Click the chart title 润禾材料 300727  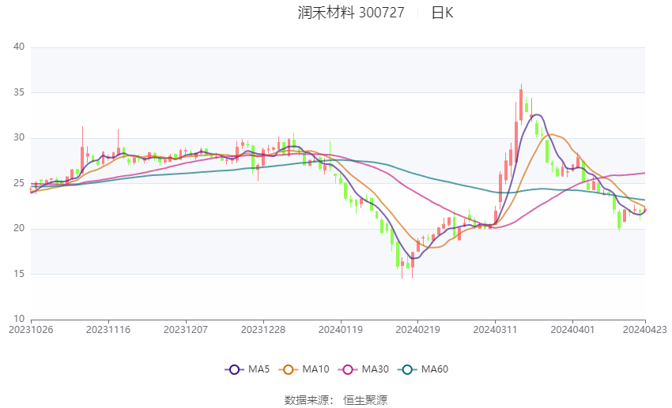(351, 13)
